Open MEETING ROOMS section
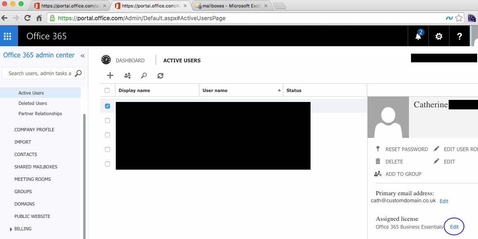This screenshot has height=239, width=478. click(x=33, y=179)
